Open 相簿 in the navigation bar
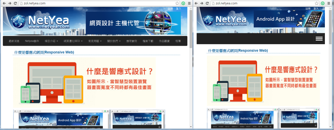Image resolution: width=334 pixels, height=130 pixels. 178,41
